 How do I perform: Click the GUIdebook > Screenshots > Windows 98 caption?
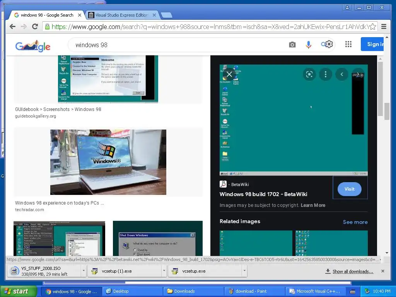click(x=58, y=109)
